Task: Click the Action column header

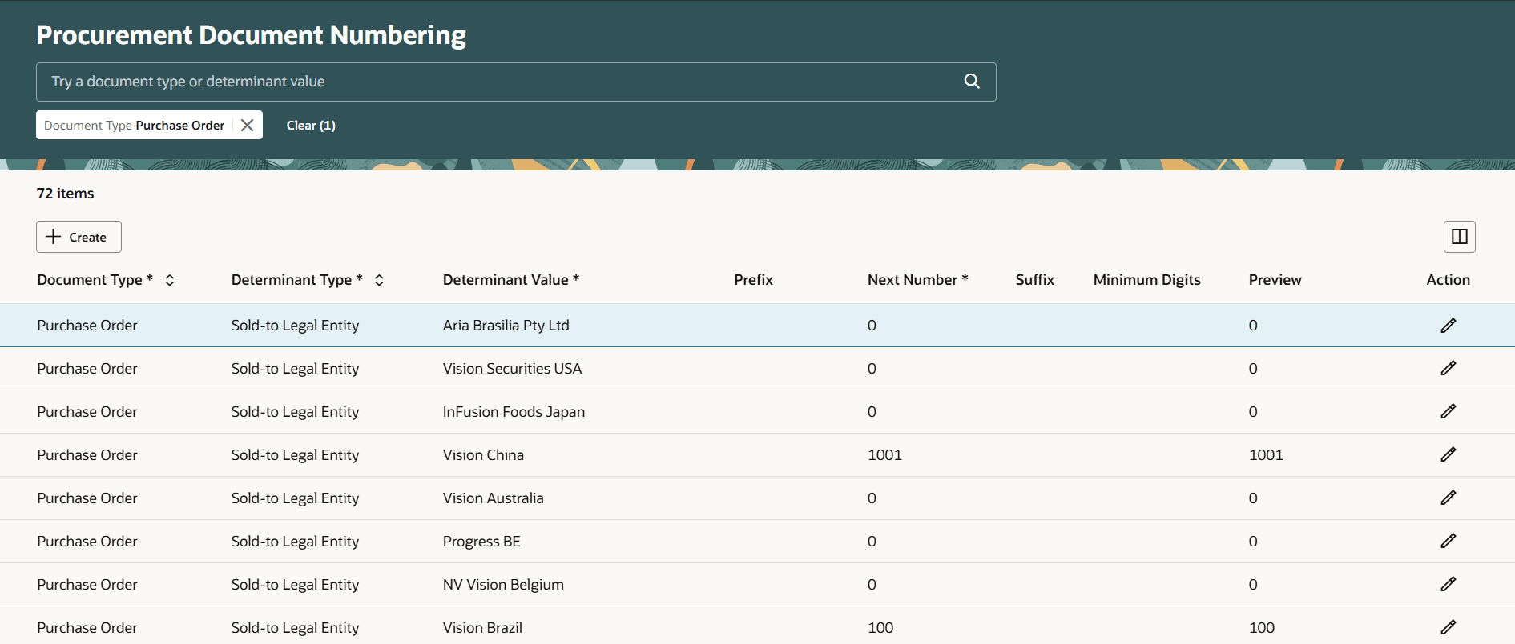Action: [1448, 280]
